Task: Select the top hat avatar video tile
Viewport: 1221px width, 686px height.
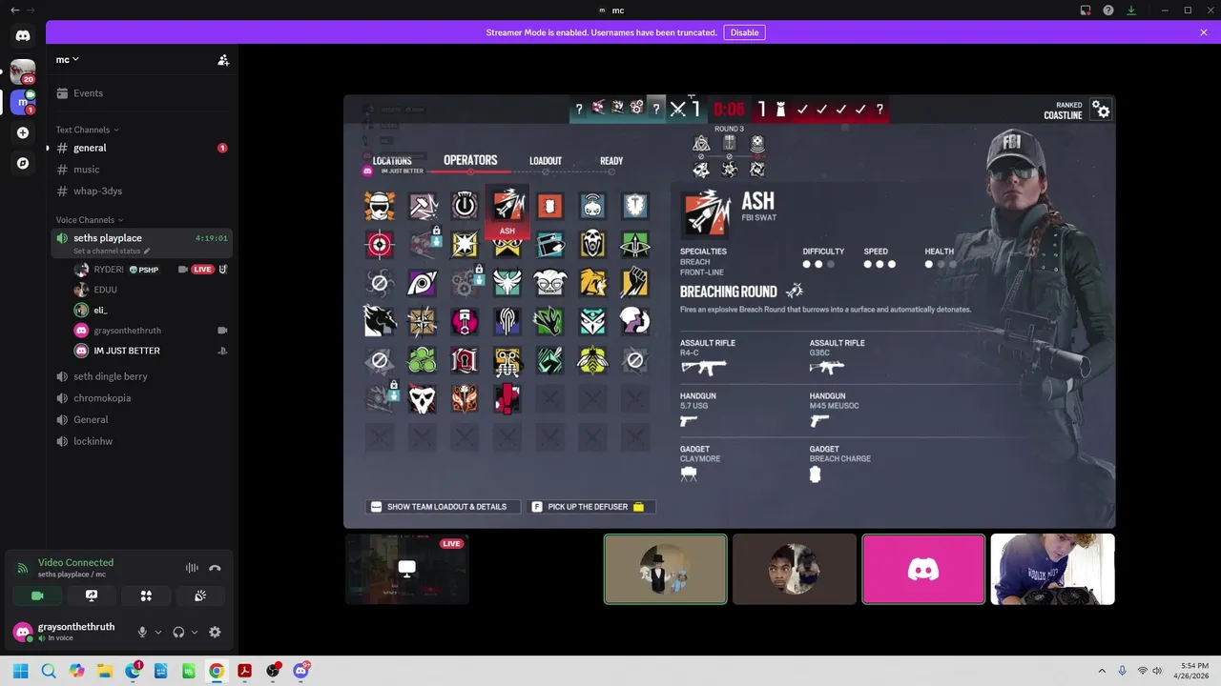Action: tap(666, 569)
